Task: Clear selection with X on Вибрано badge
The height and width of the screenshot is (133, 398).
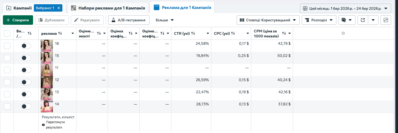Action: (x=59, y=8)
